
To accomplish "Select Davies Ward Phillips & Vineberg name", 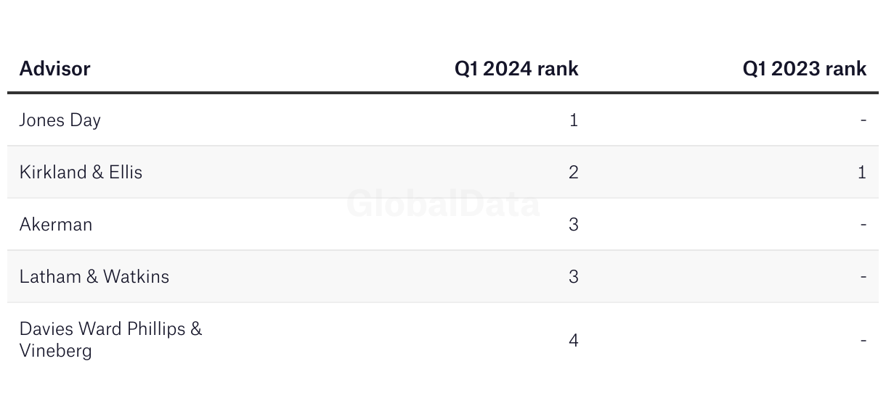I will (x=111, y=340).
